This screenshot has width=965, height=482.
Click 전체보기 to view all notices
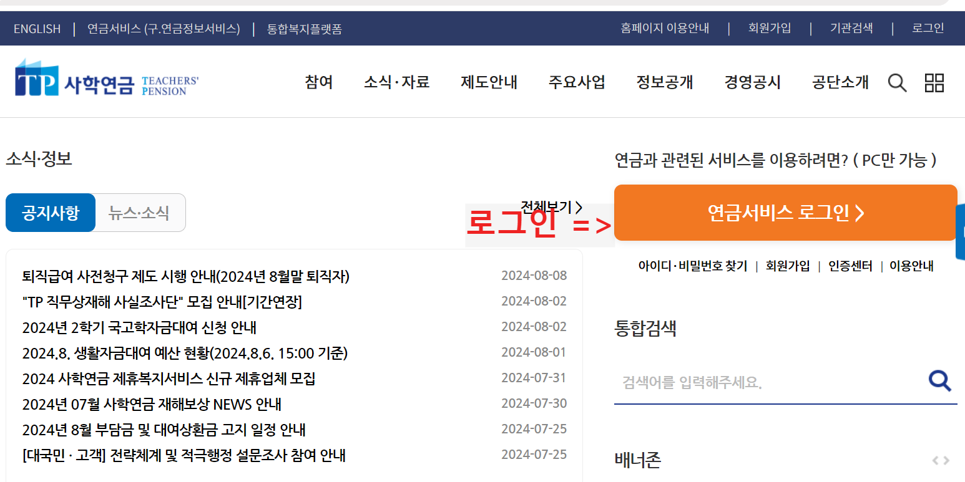[x=552, y=206]
